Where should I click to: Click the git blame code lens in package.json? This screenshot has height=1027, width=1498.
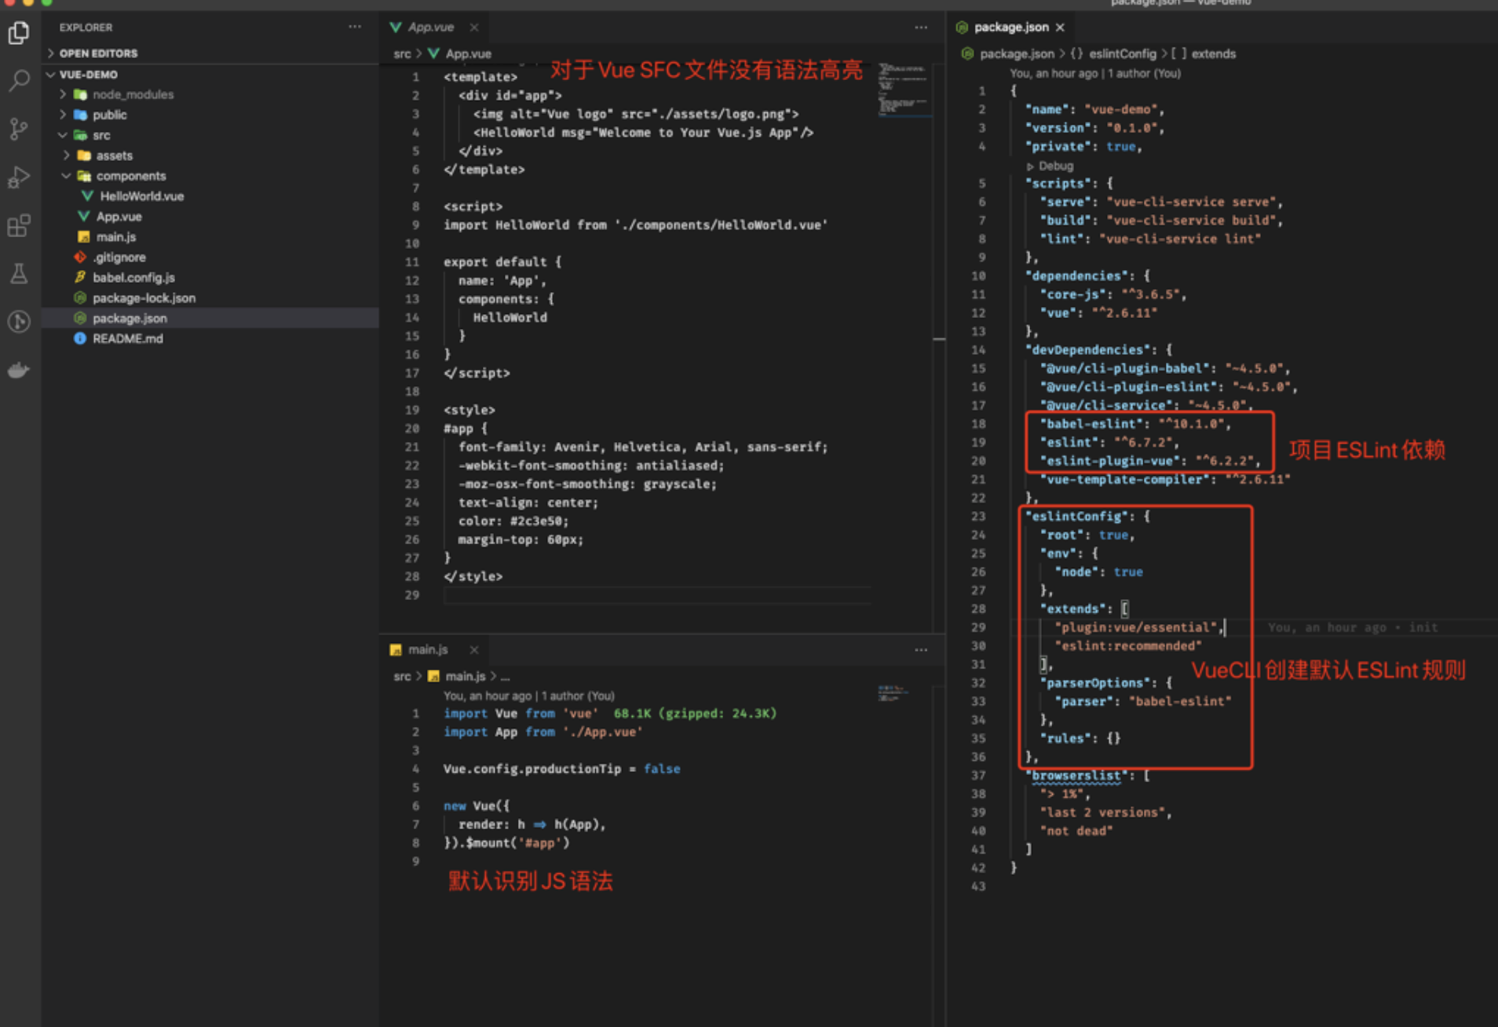[x=1095, y=73]
